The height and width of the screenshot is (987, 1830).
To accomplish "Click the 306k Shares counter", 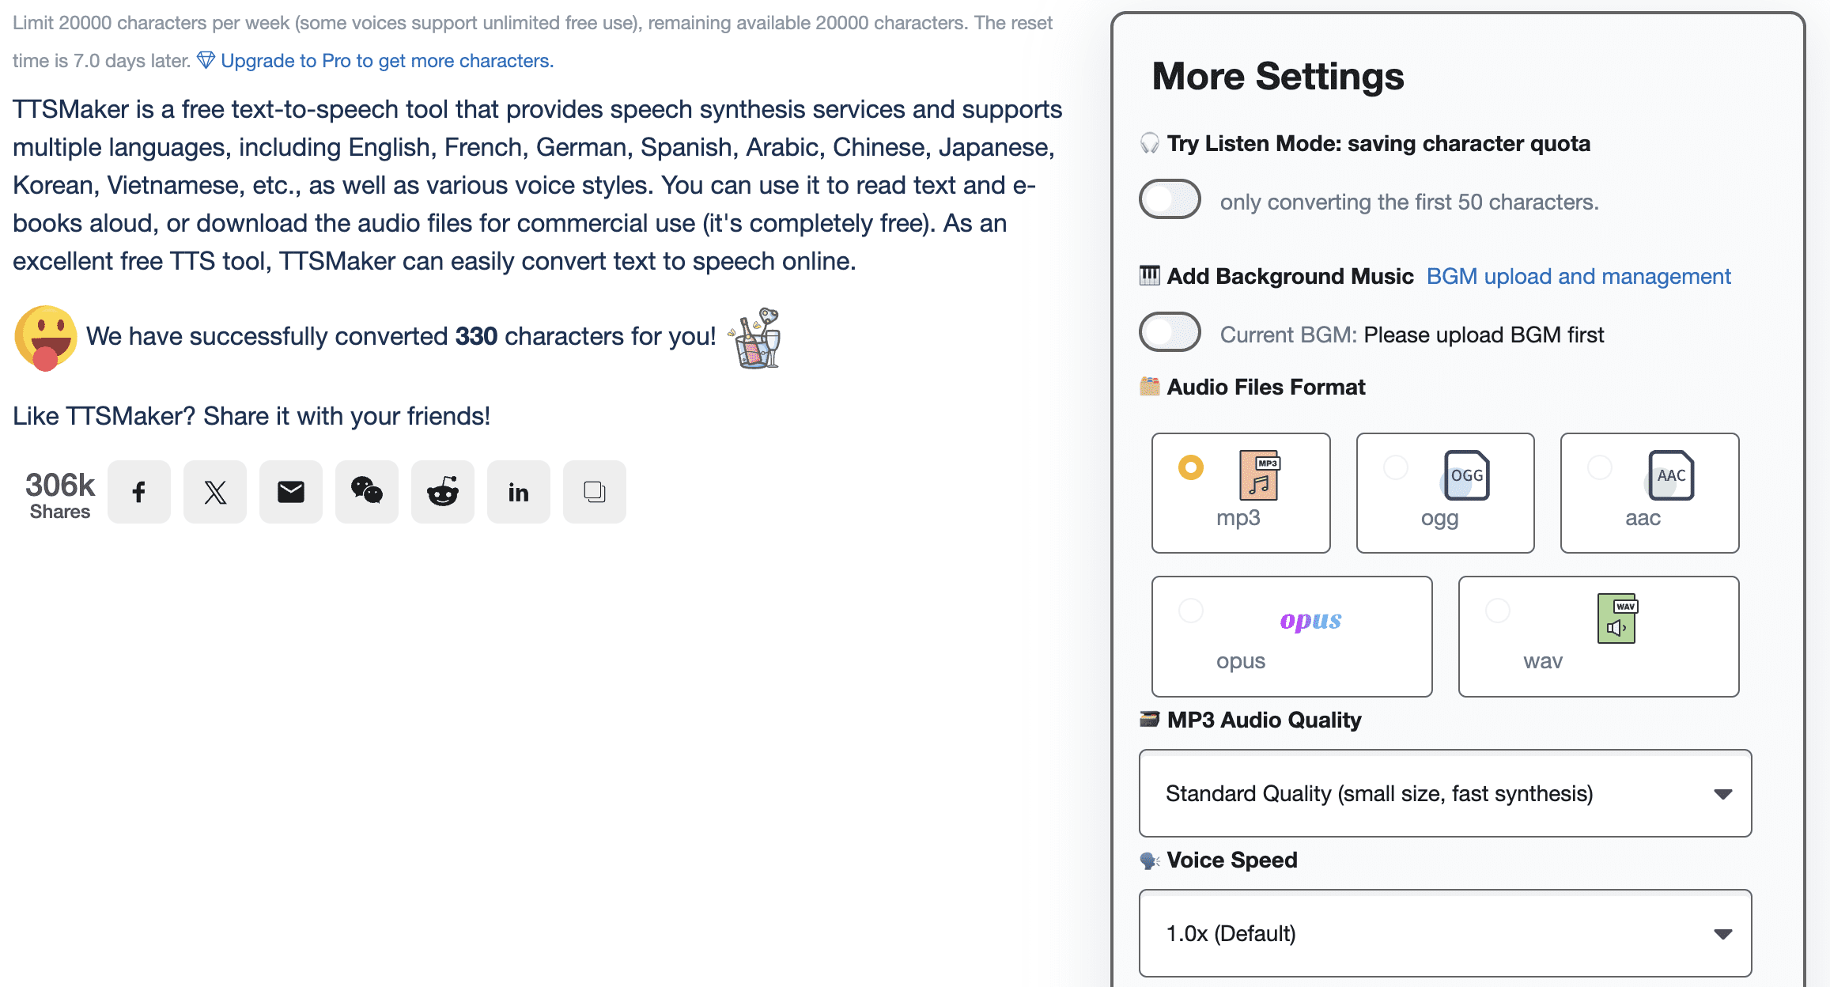I will click(60, 494).
